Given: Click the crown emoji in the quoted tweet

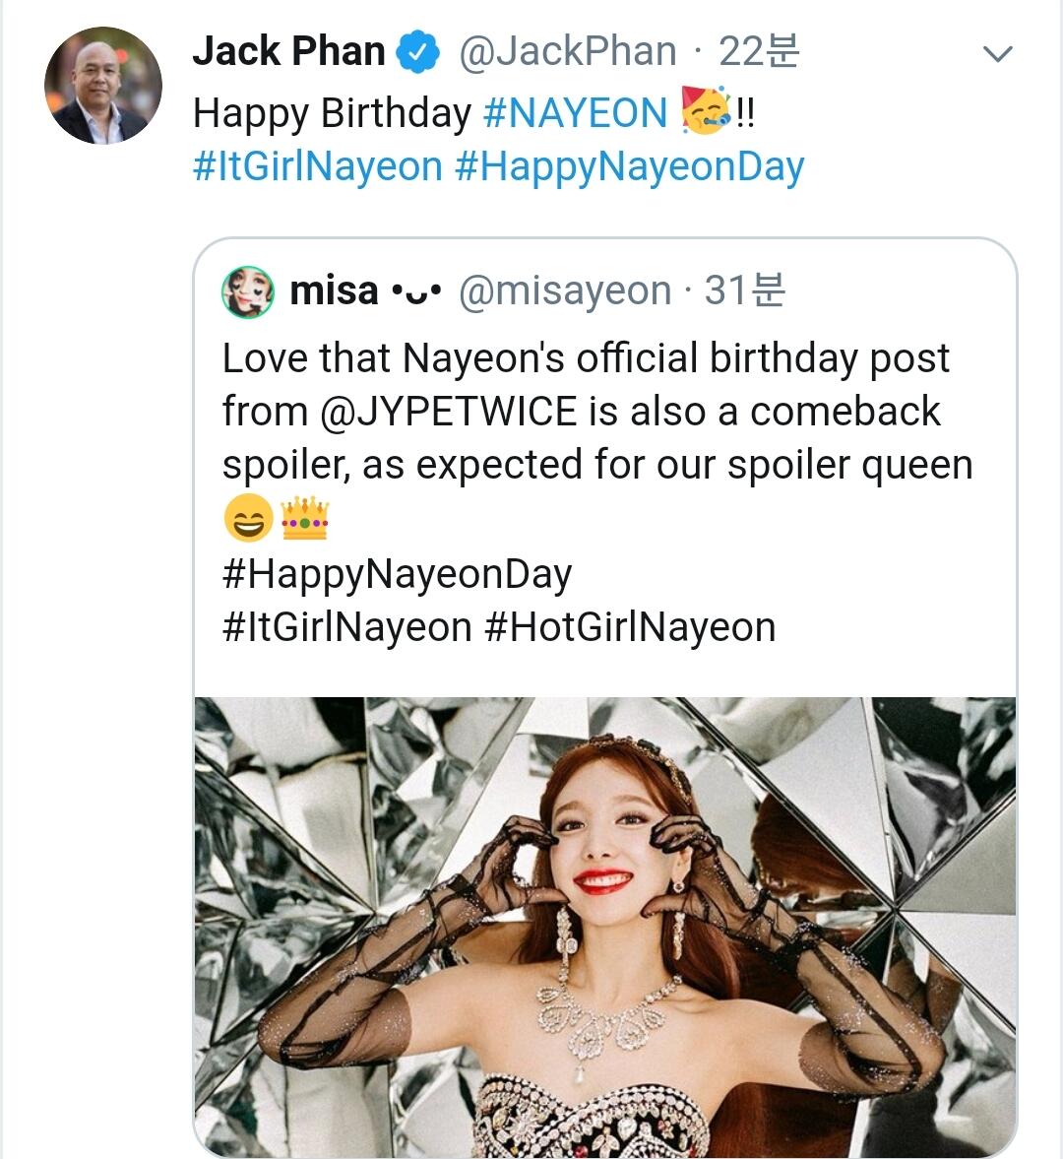Looking at the screenshot, I should [x=304, y=517].
